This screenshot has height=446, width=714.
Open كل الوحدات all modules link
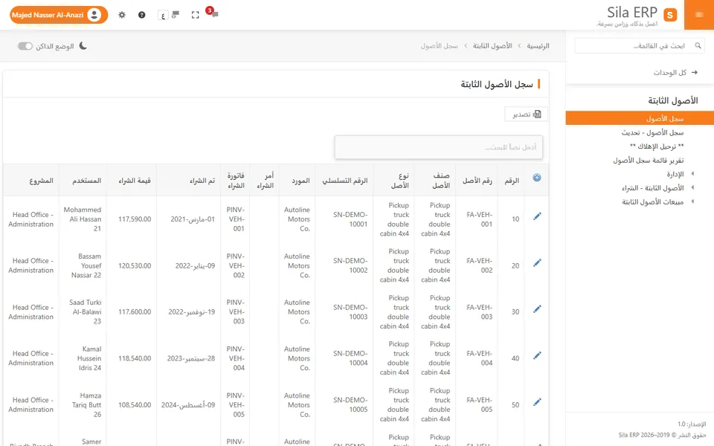point(670,72)
